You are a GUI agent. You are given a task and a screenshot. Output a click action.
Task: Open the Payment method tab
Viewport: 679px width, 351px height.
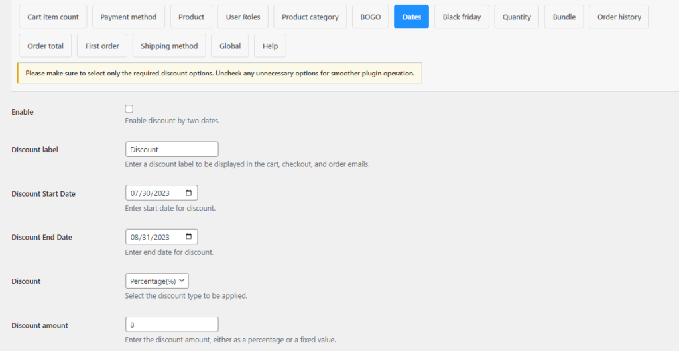[129, 17]
